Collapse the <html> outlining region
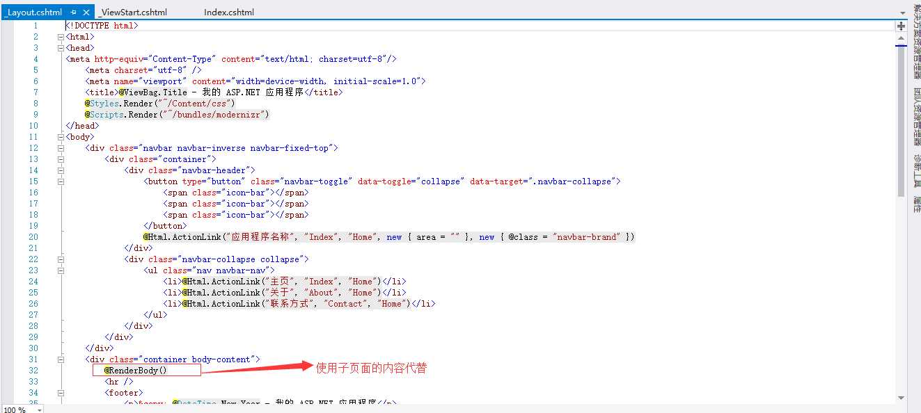Screen dimensions: 921x413 [x=61, y=37]
